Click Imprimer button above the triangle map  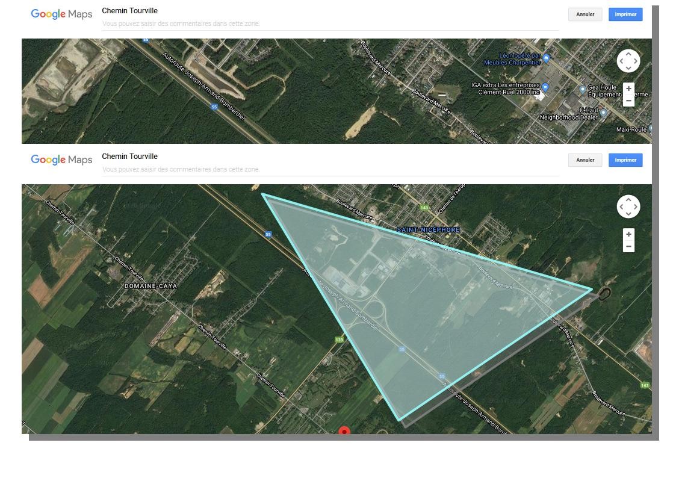[625, 160]
